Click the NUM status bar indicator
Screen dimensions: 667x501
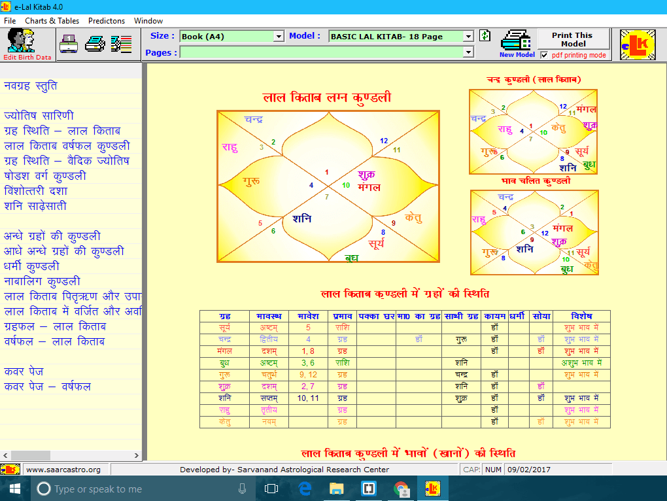click(493, 470)
